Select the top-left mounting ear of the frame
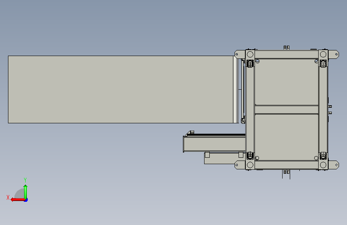 [240, 54]
